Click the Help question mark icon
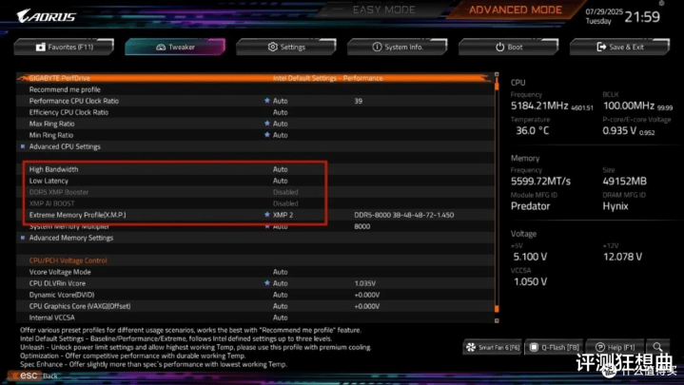 tap(600, 347)
